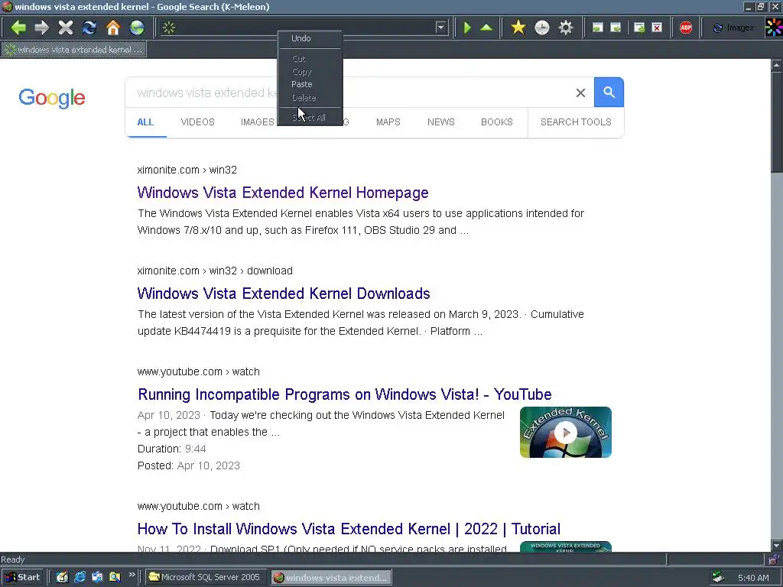The image size is (783, 587).
Task: Click the green Go play arrow
Action: tap(467, 28)
